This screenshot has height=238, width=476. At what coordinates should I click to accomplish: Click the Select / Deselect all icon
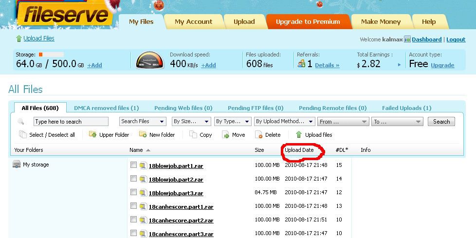pyautogui.click(x=22, y=135)
